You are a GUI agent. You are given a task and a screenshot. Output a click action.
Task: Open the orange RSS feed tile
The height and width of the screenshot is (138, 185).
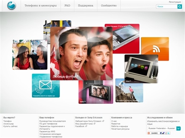pyautogui.click(x=155, y=46)
